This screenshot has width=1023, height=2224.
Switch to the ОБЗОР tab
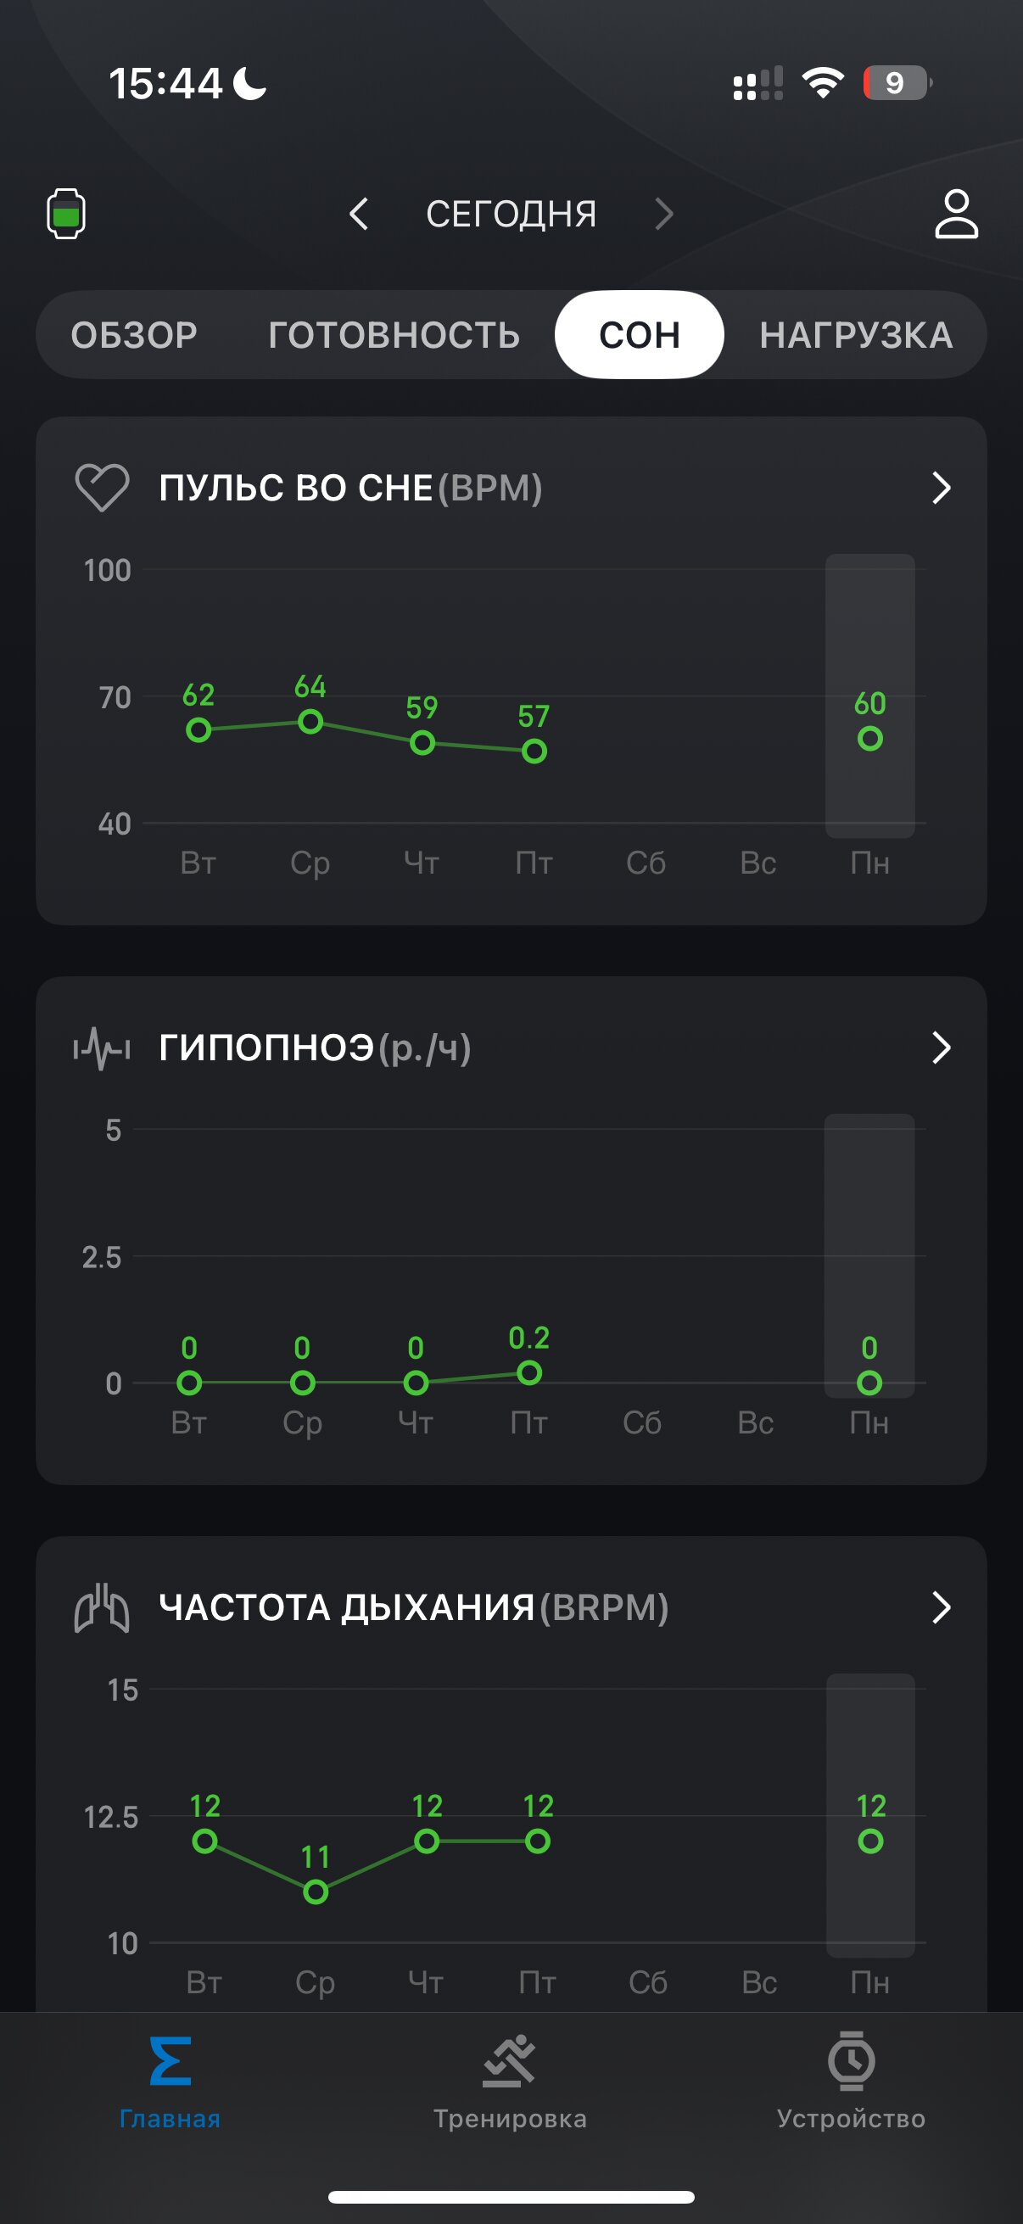[134, 335]
